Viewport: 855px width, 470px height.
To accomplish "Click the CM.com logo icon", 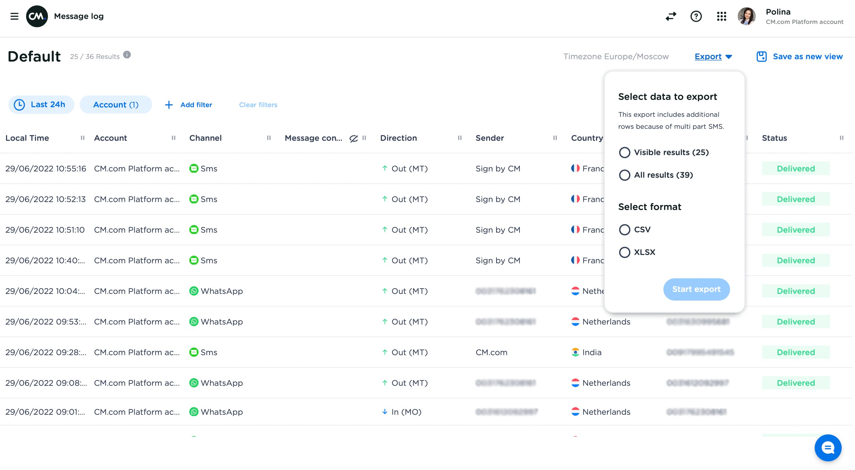I will [37, 16].
